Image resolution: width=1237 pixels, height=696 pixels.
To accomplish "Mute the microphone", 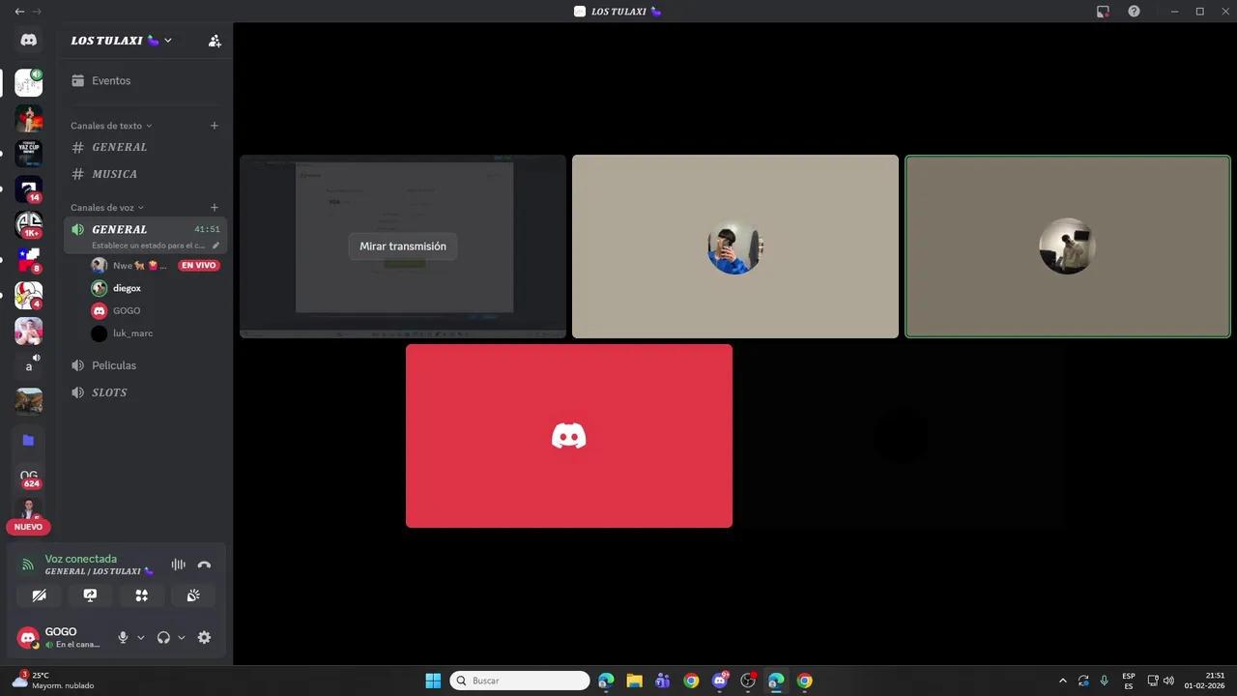I will pos(123,637).
